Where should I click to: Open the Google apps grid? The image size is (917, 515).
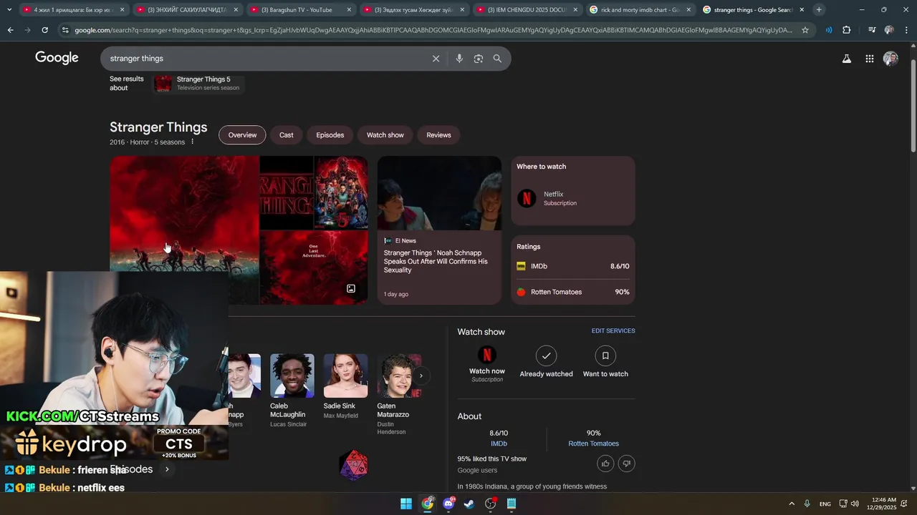click(x=869, y=59)
